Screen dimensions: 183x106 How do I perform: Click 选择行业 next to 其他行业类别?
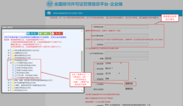coord(129,89)
